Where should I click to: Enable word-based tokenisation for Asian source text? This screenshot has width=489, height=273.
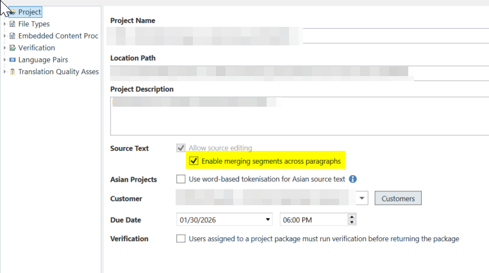[181, 179]
